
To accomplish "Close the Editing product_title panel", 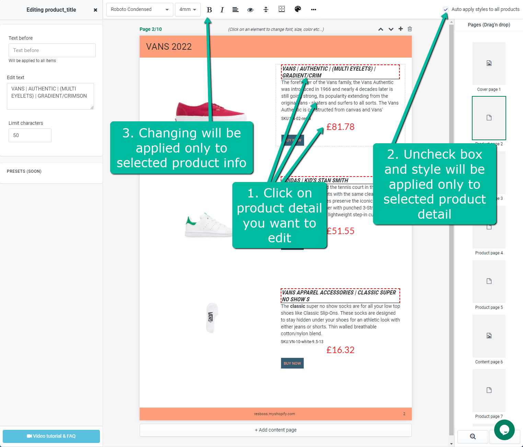I will point(95,10).
